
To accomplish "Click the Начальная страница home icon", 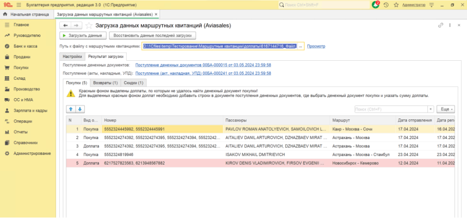I will [5, 14].
